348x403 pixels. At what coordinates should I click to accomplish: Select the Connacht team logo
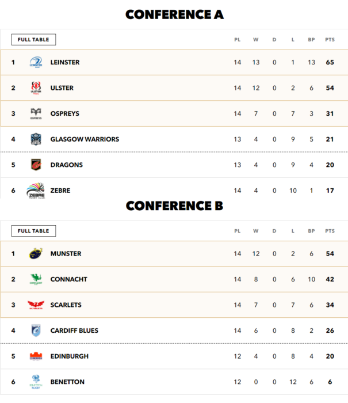(x=36, y=279)
